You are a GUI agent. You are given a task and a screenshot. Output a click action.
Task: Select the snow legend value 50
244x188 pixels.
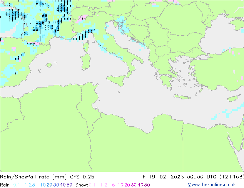(x=147, y=185)
